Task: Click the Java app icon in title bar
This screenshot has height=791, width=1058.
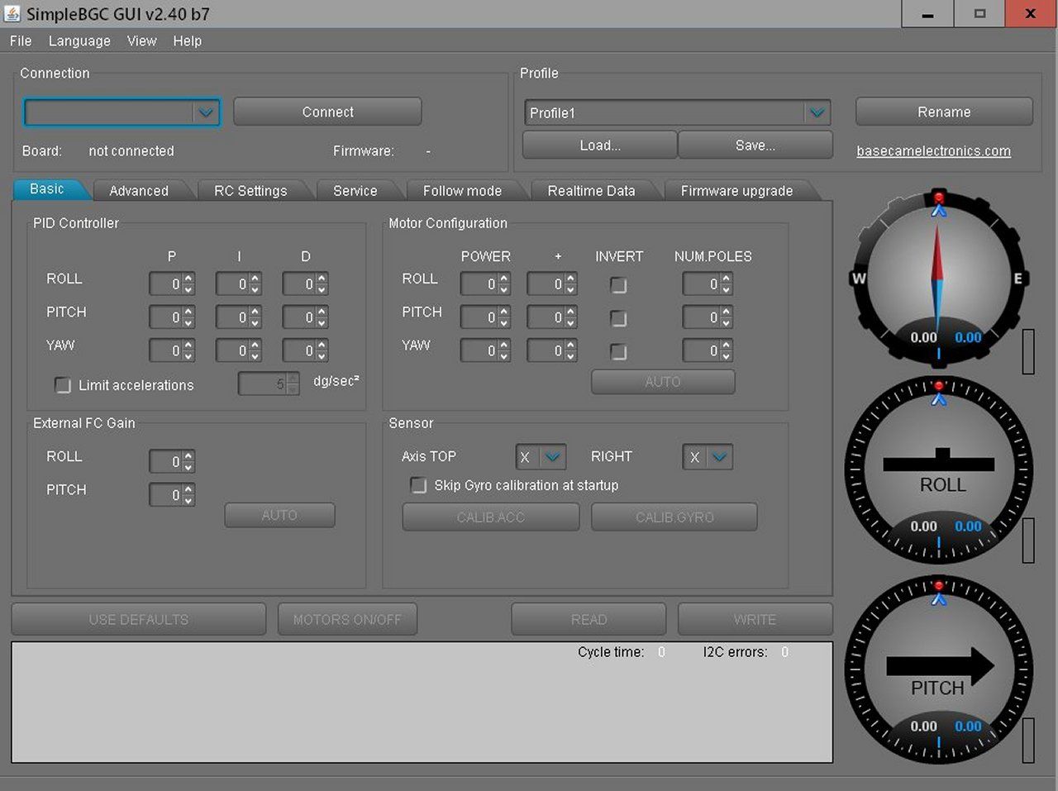Action: [x=12, y=14]
